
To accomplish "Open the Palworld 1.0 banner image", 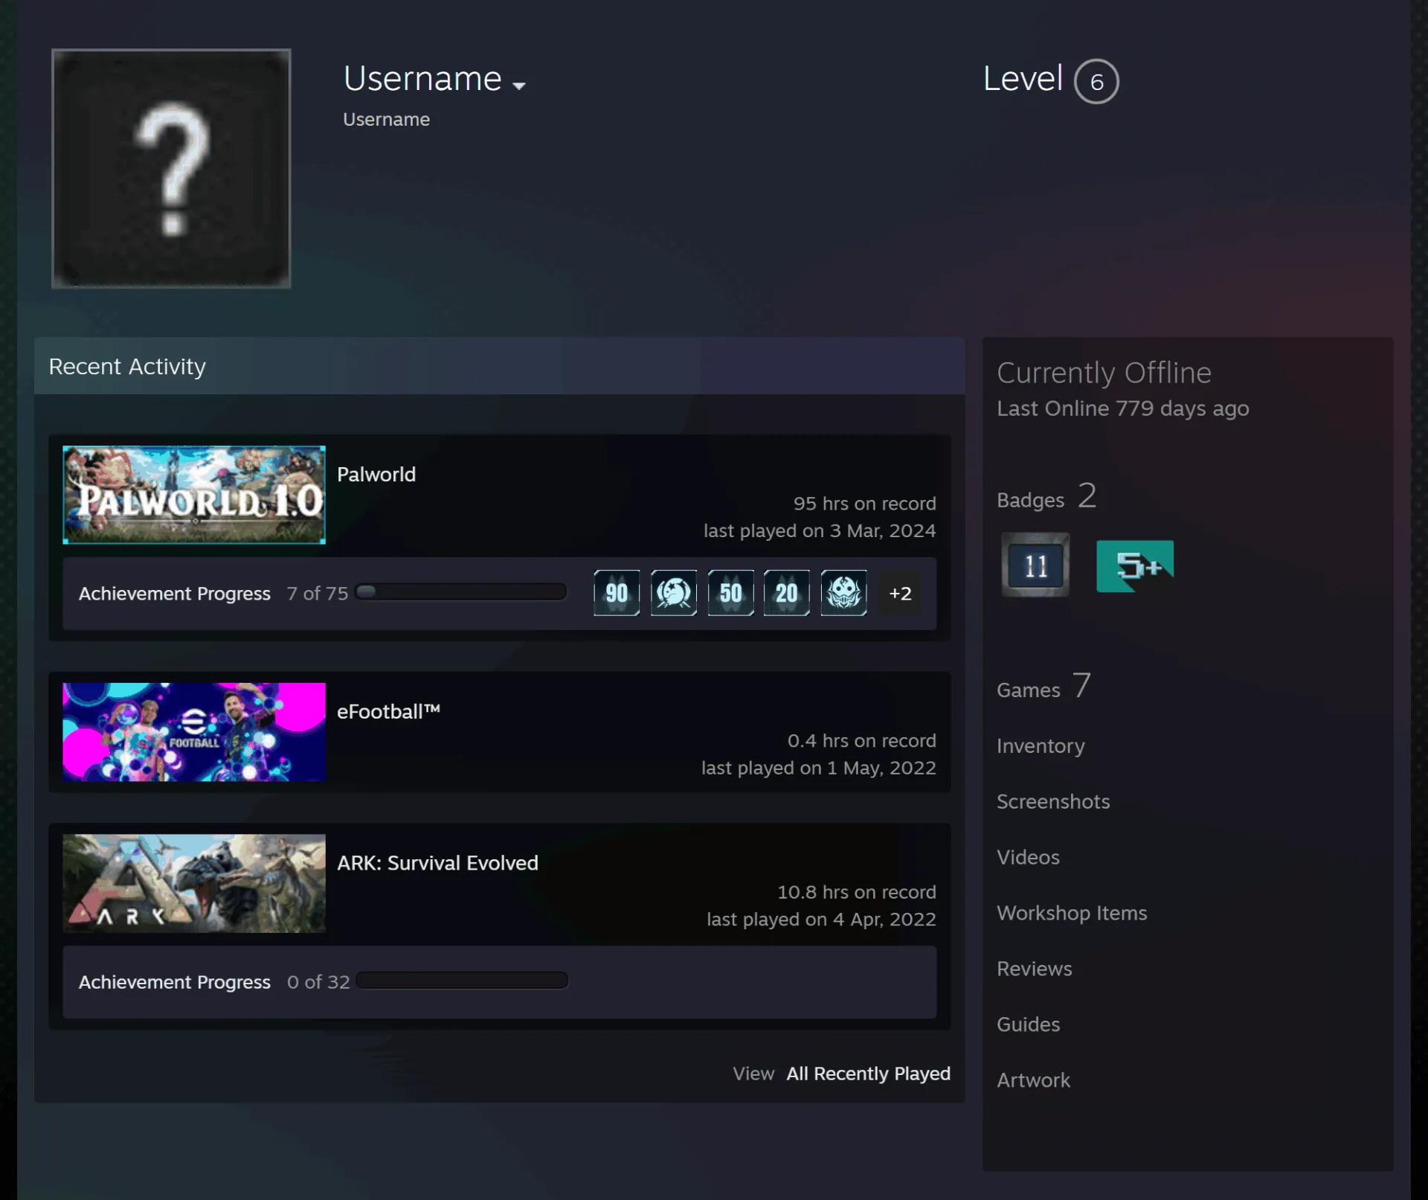I will 194,495.
